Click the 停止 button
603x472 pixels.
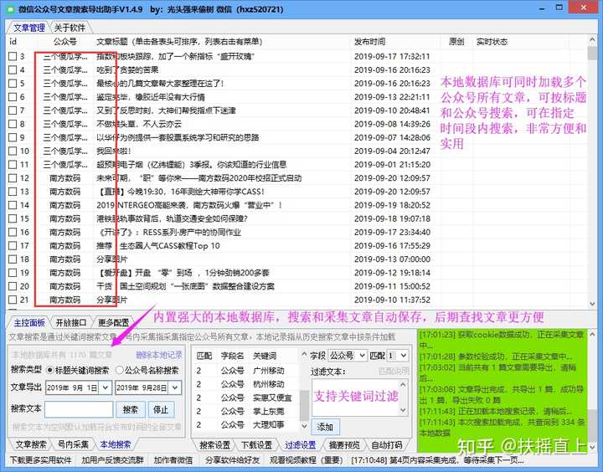(x=161, y=410)
